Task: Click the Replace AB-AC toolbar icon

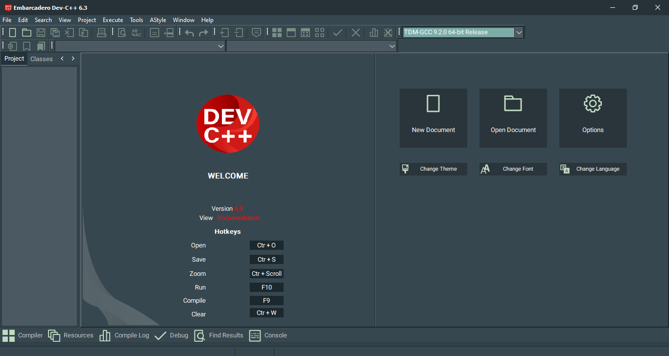Action: point(136,33)
